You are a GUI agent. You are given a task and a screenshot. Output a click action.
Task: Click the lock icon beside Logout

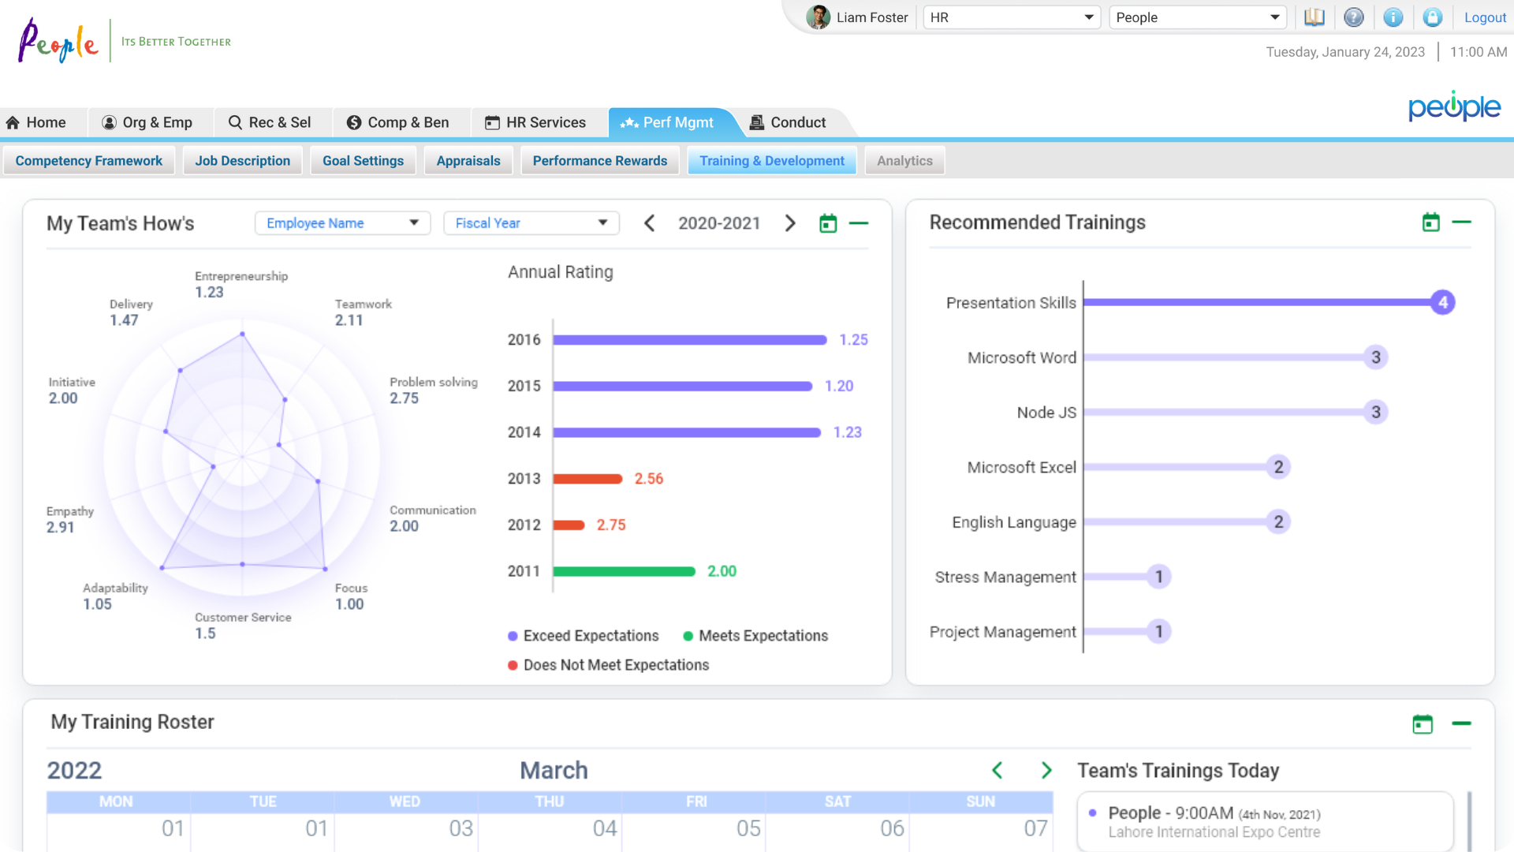1433,17
